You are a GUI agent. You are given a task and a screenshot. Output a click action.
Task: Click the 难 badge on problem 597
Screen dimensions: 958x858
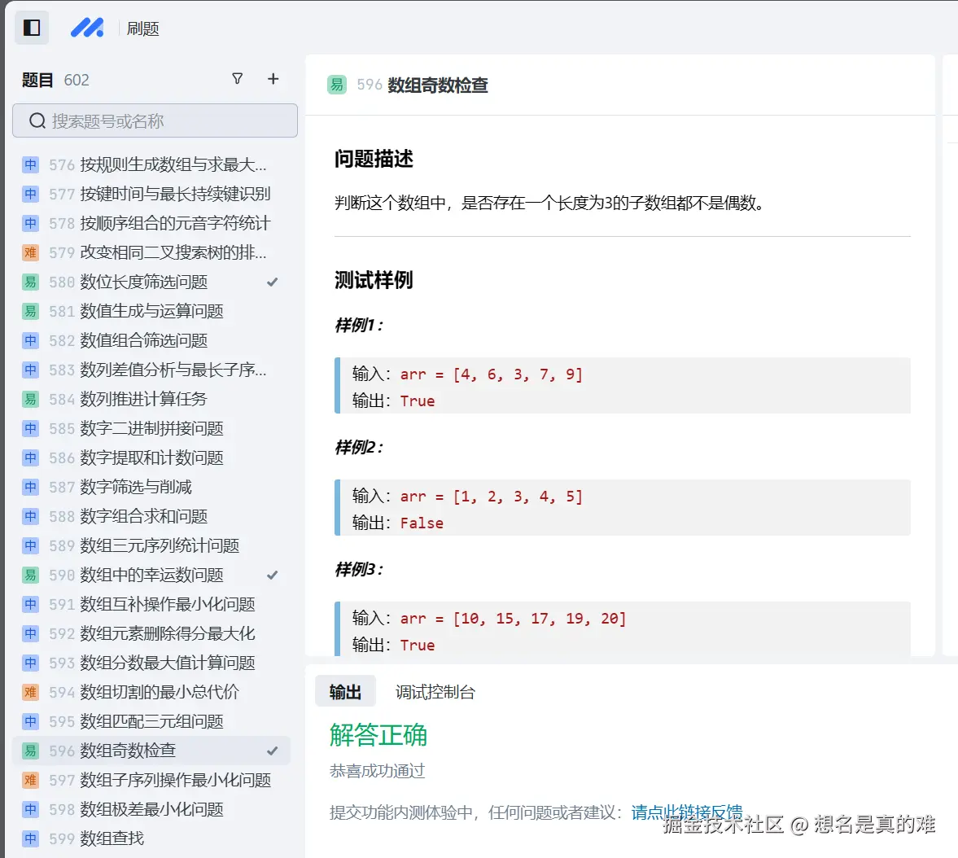coord(30,780)
